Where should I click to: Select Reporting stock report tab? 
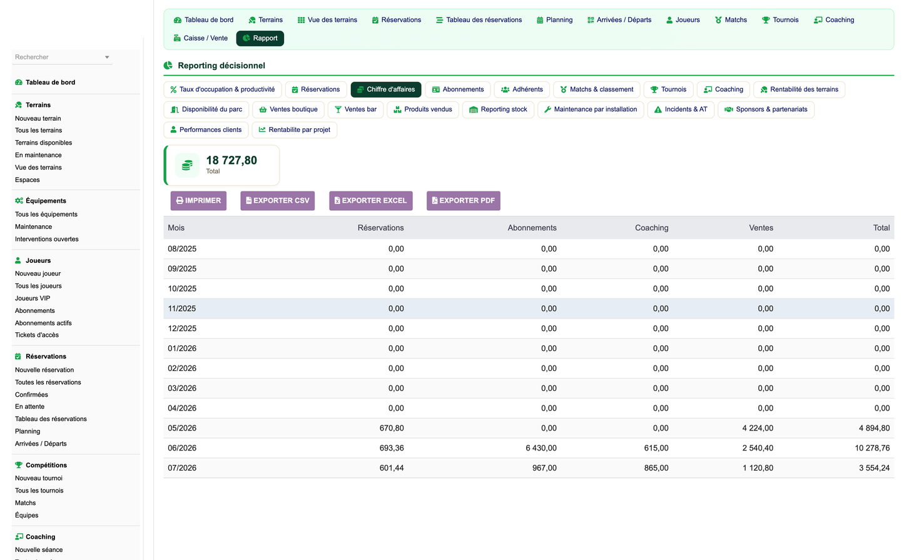498,109
